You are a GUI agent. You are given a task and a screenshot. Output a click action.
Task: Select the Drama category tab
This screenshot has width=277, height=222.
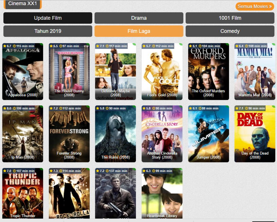click(x=139, y=18)
